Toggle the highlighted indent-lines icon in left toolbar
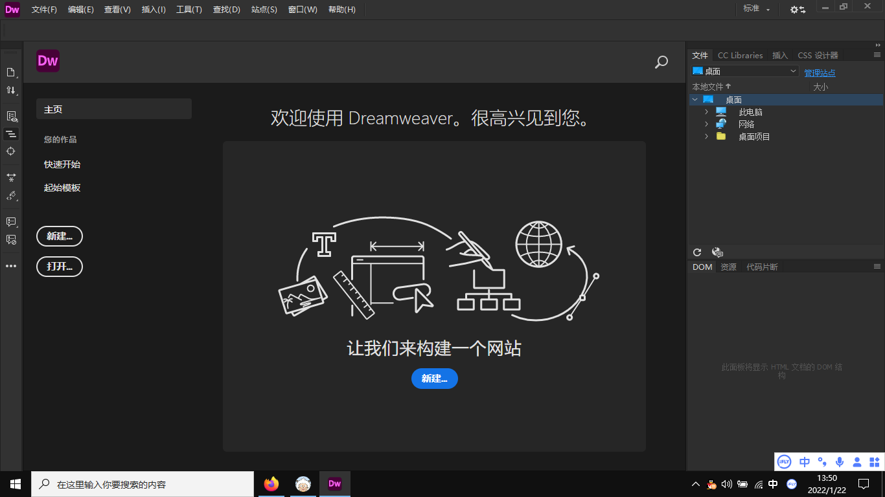The image size is (885, 497). pyautogui.click(x=11, y=134)
